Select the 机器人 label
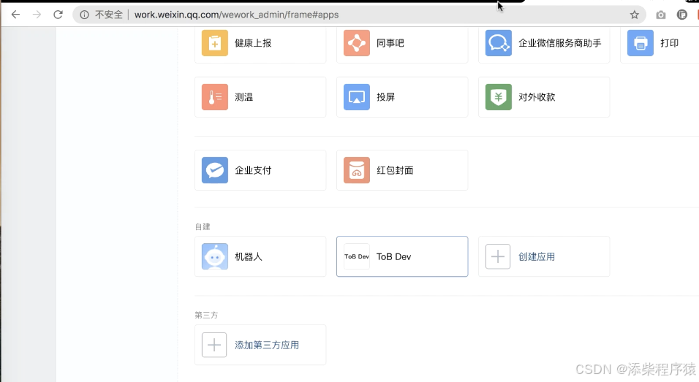The image size is (699, 382). (249, 257)
